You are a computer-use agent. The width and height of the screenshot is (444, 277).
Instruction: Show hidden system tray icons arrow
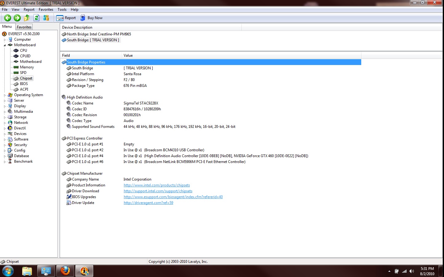389,271
